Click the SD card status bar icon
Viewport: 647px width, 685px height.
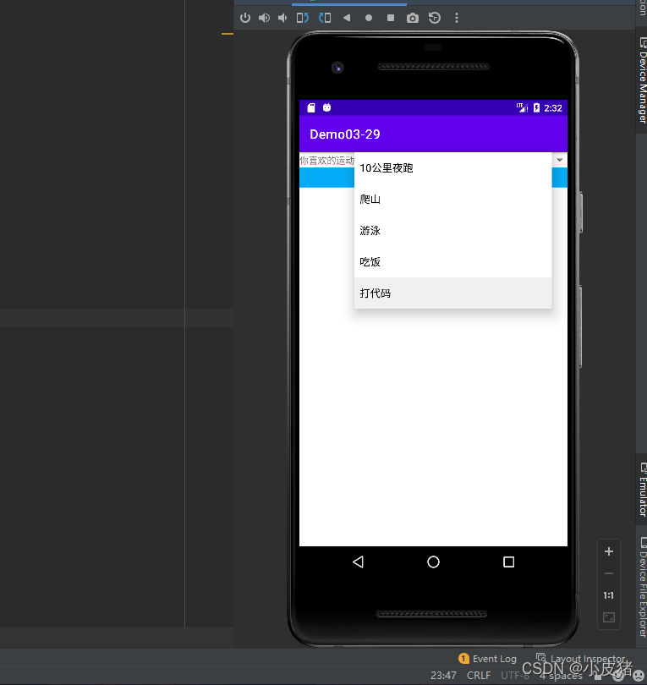[311, 107]
